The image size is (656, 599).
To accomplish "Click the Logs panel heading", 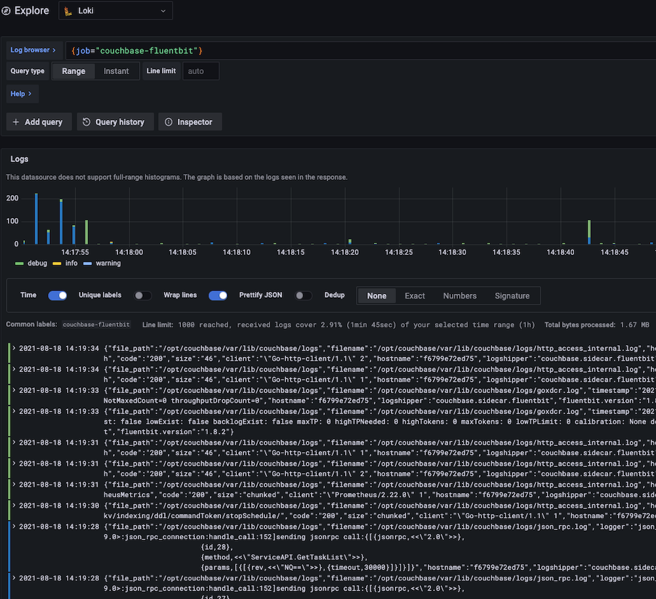I will point(19,159).
